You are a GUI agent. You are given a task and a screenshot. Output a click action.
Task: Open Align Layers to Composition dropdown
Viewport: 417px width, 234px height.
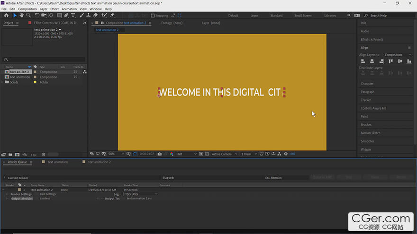[x=398, y=55]
